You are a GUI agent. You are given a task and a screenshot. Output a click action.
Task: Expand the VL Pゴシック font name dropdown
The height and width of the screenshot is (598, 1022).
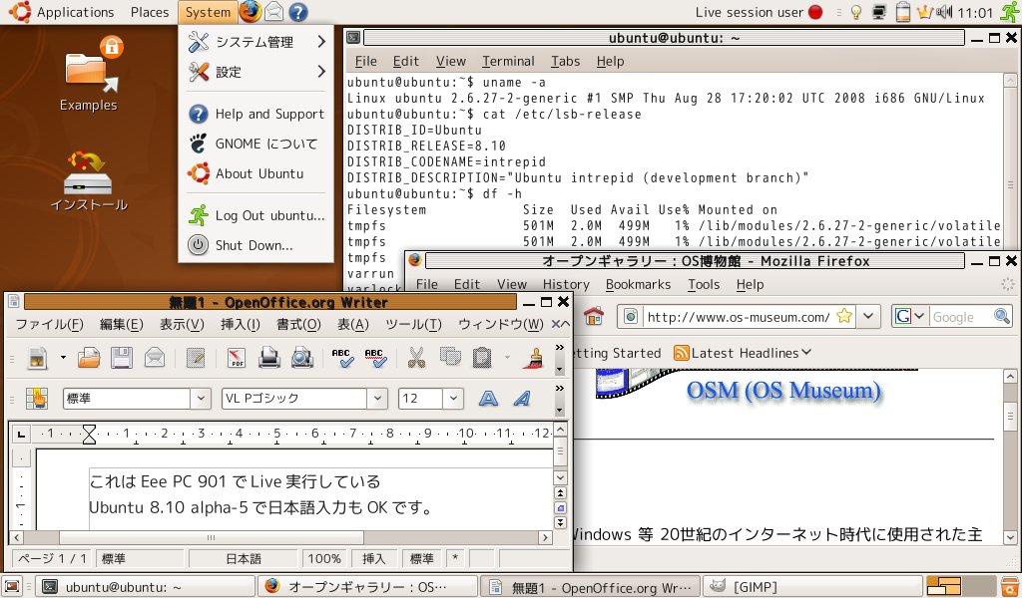(x=376, y=399)
